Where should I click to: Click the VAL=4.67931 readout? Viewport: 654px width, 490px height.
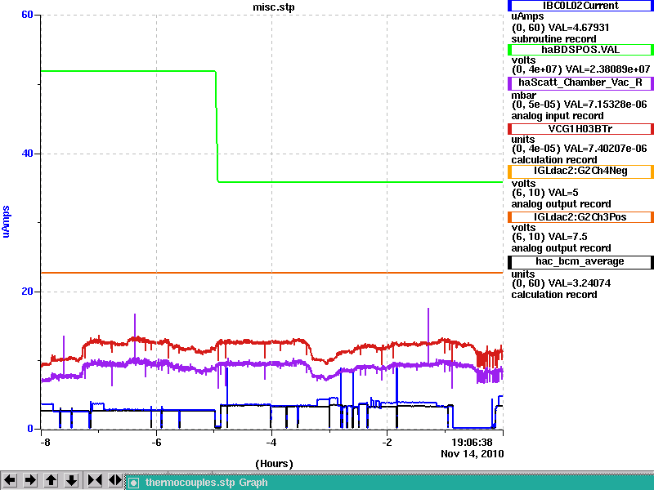tap(579, 28)
